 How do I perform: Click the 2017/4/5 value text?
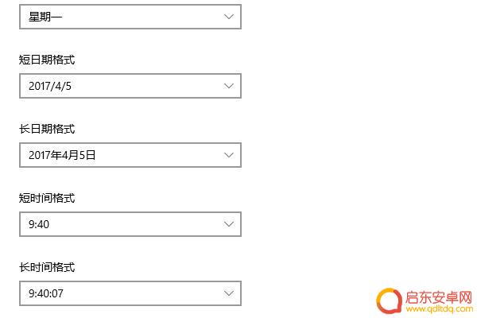pos(50,86)
